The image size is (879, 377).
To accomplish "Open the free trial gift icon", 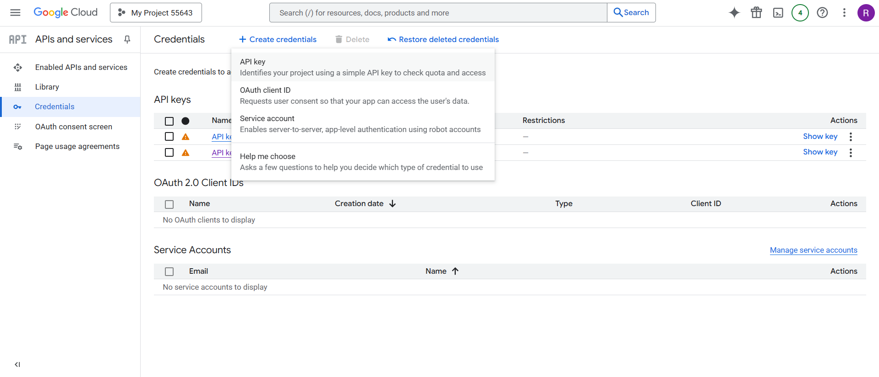I will pos(756,13).
